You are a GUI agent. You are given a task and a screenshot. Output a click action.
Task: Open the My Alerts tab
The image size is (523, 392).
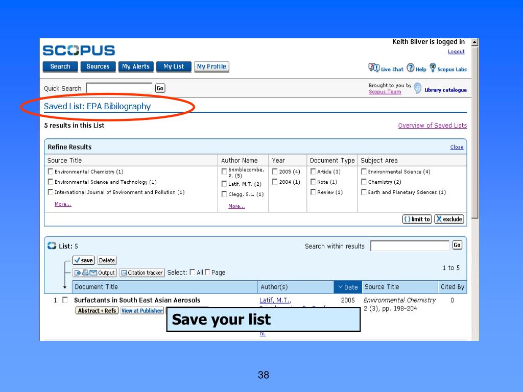(136, 67)
